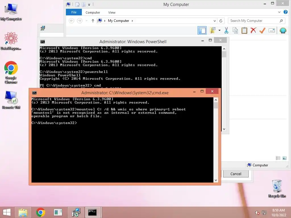Open Chrome from the taskbar
The height and width of the screenshot is (218, 291).
pyautogui.click(x=40, y=212)
